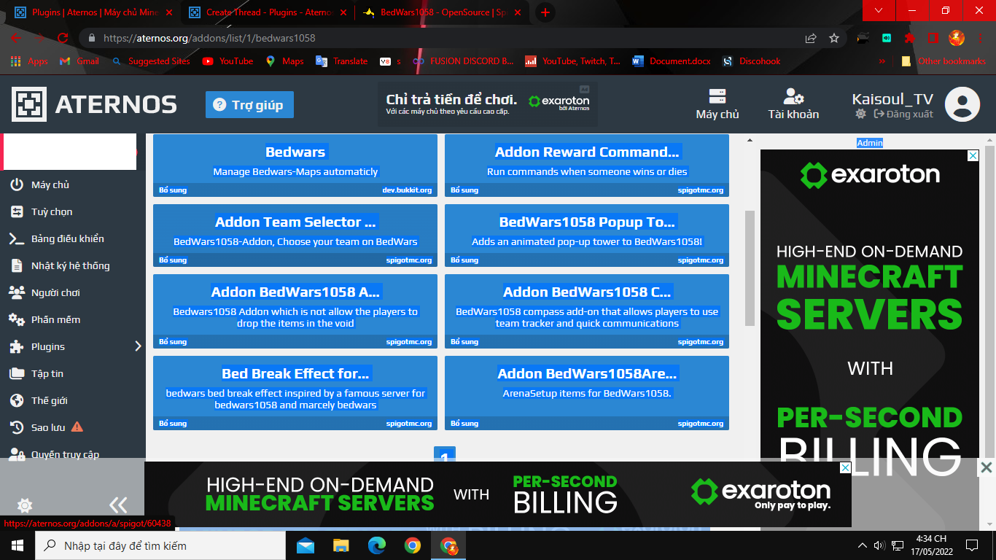Image resolution: width=996 pixels, height=560 pixels.
Task: Switch to the BedWars1058 OpenSource tab
Action: tap(442, 12)
